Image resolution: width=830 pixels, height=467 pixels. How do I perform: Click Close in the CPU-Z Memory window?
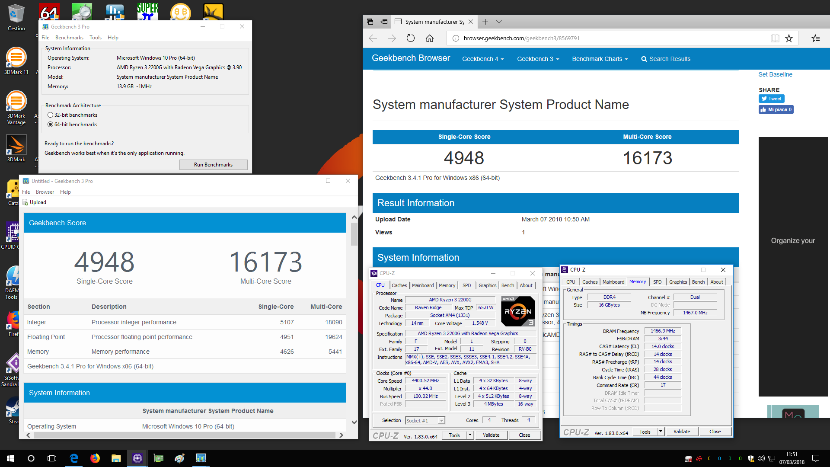(x=715, y=432)
